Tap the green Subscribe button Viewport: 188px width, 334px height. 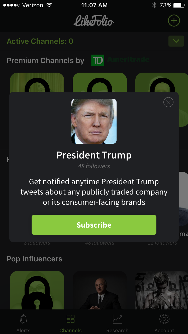tap(94, 225)
